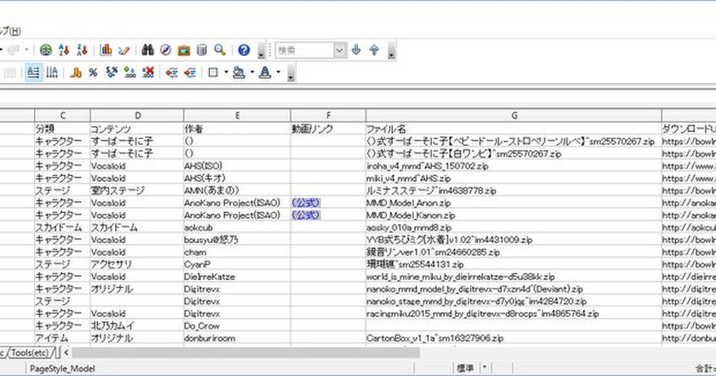Viewport: 716px width, 376px height.
Task: Select the 作者 header cell
Action: pos(237,128)
